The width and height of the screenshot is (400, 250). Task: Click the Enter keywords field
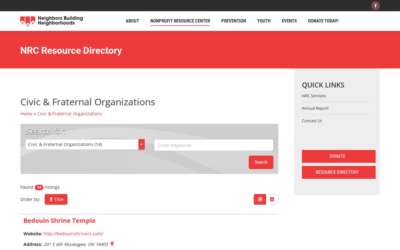click(213, 145)
